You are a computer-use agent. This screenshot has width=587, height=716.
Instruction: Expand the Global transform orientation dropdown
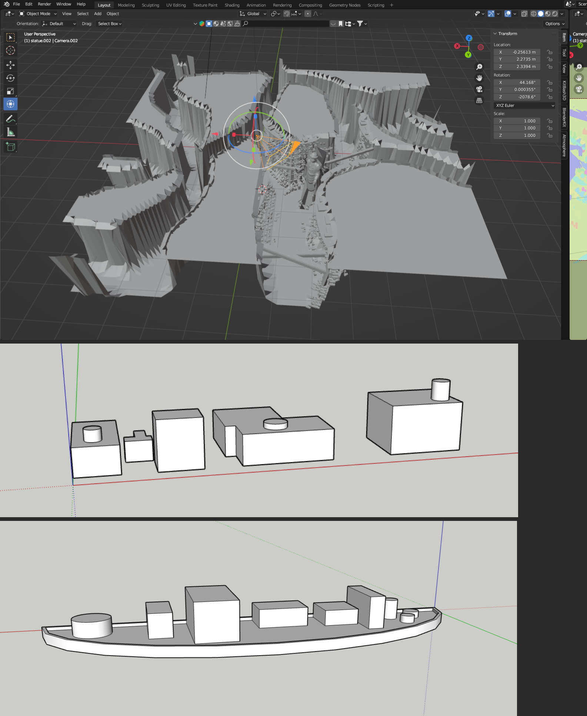253,14
